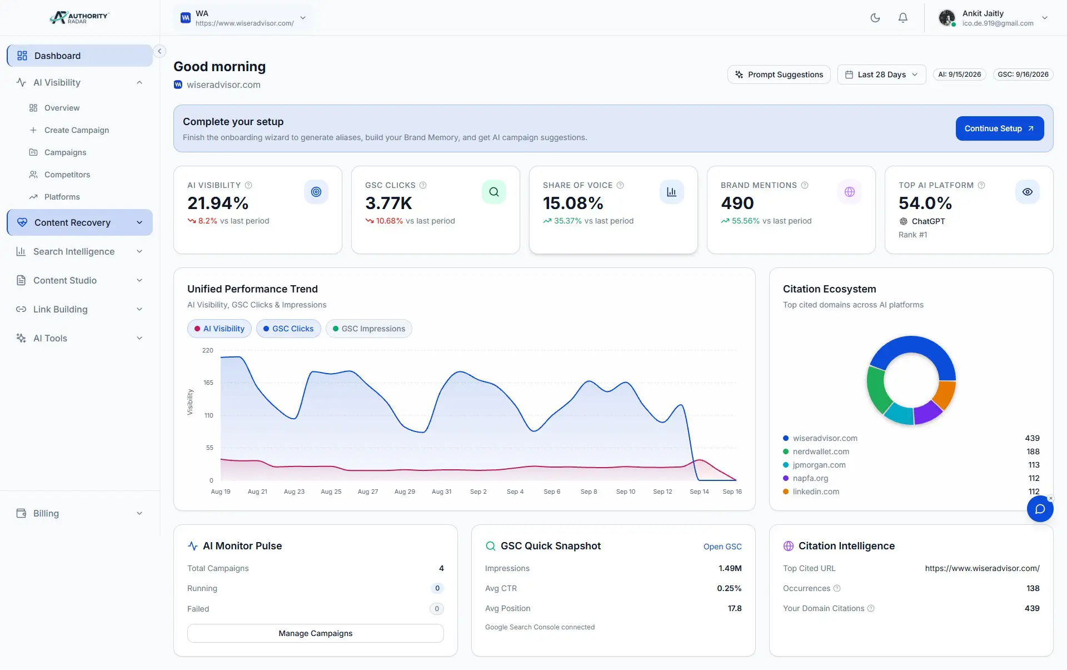The width and height of the screenshot is (1067, 670).
Task: Click blue wiseradvisor.com legend dot
Action: [786, 438]
